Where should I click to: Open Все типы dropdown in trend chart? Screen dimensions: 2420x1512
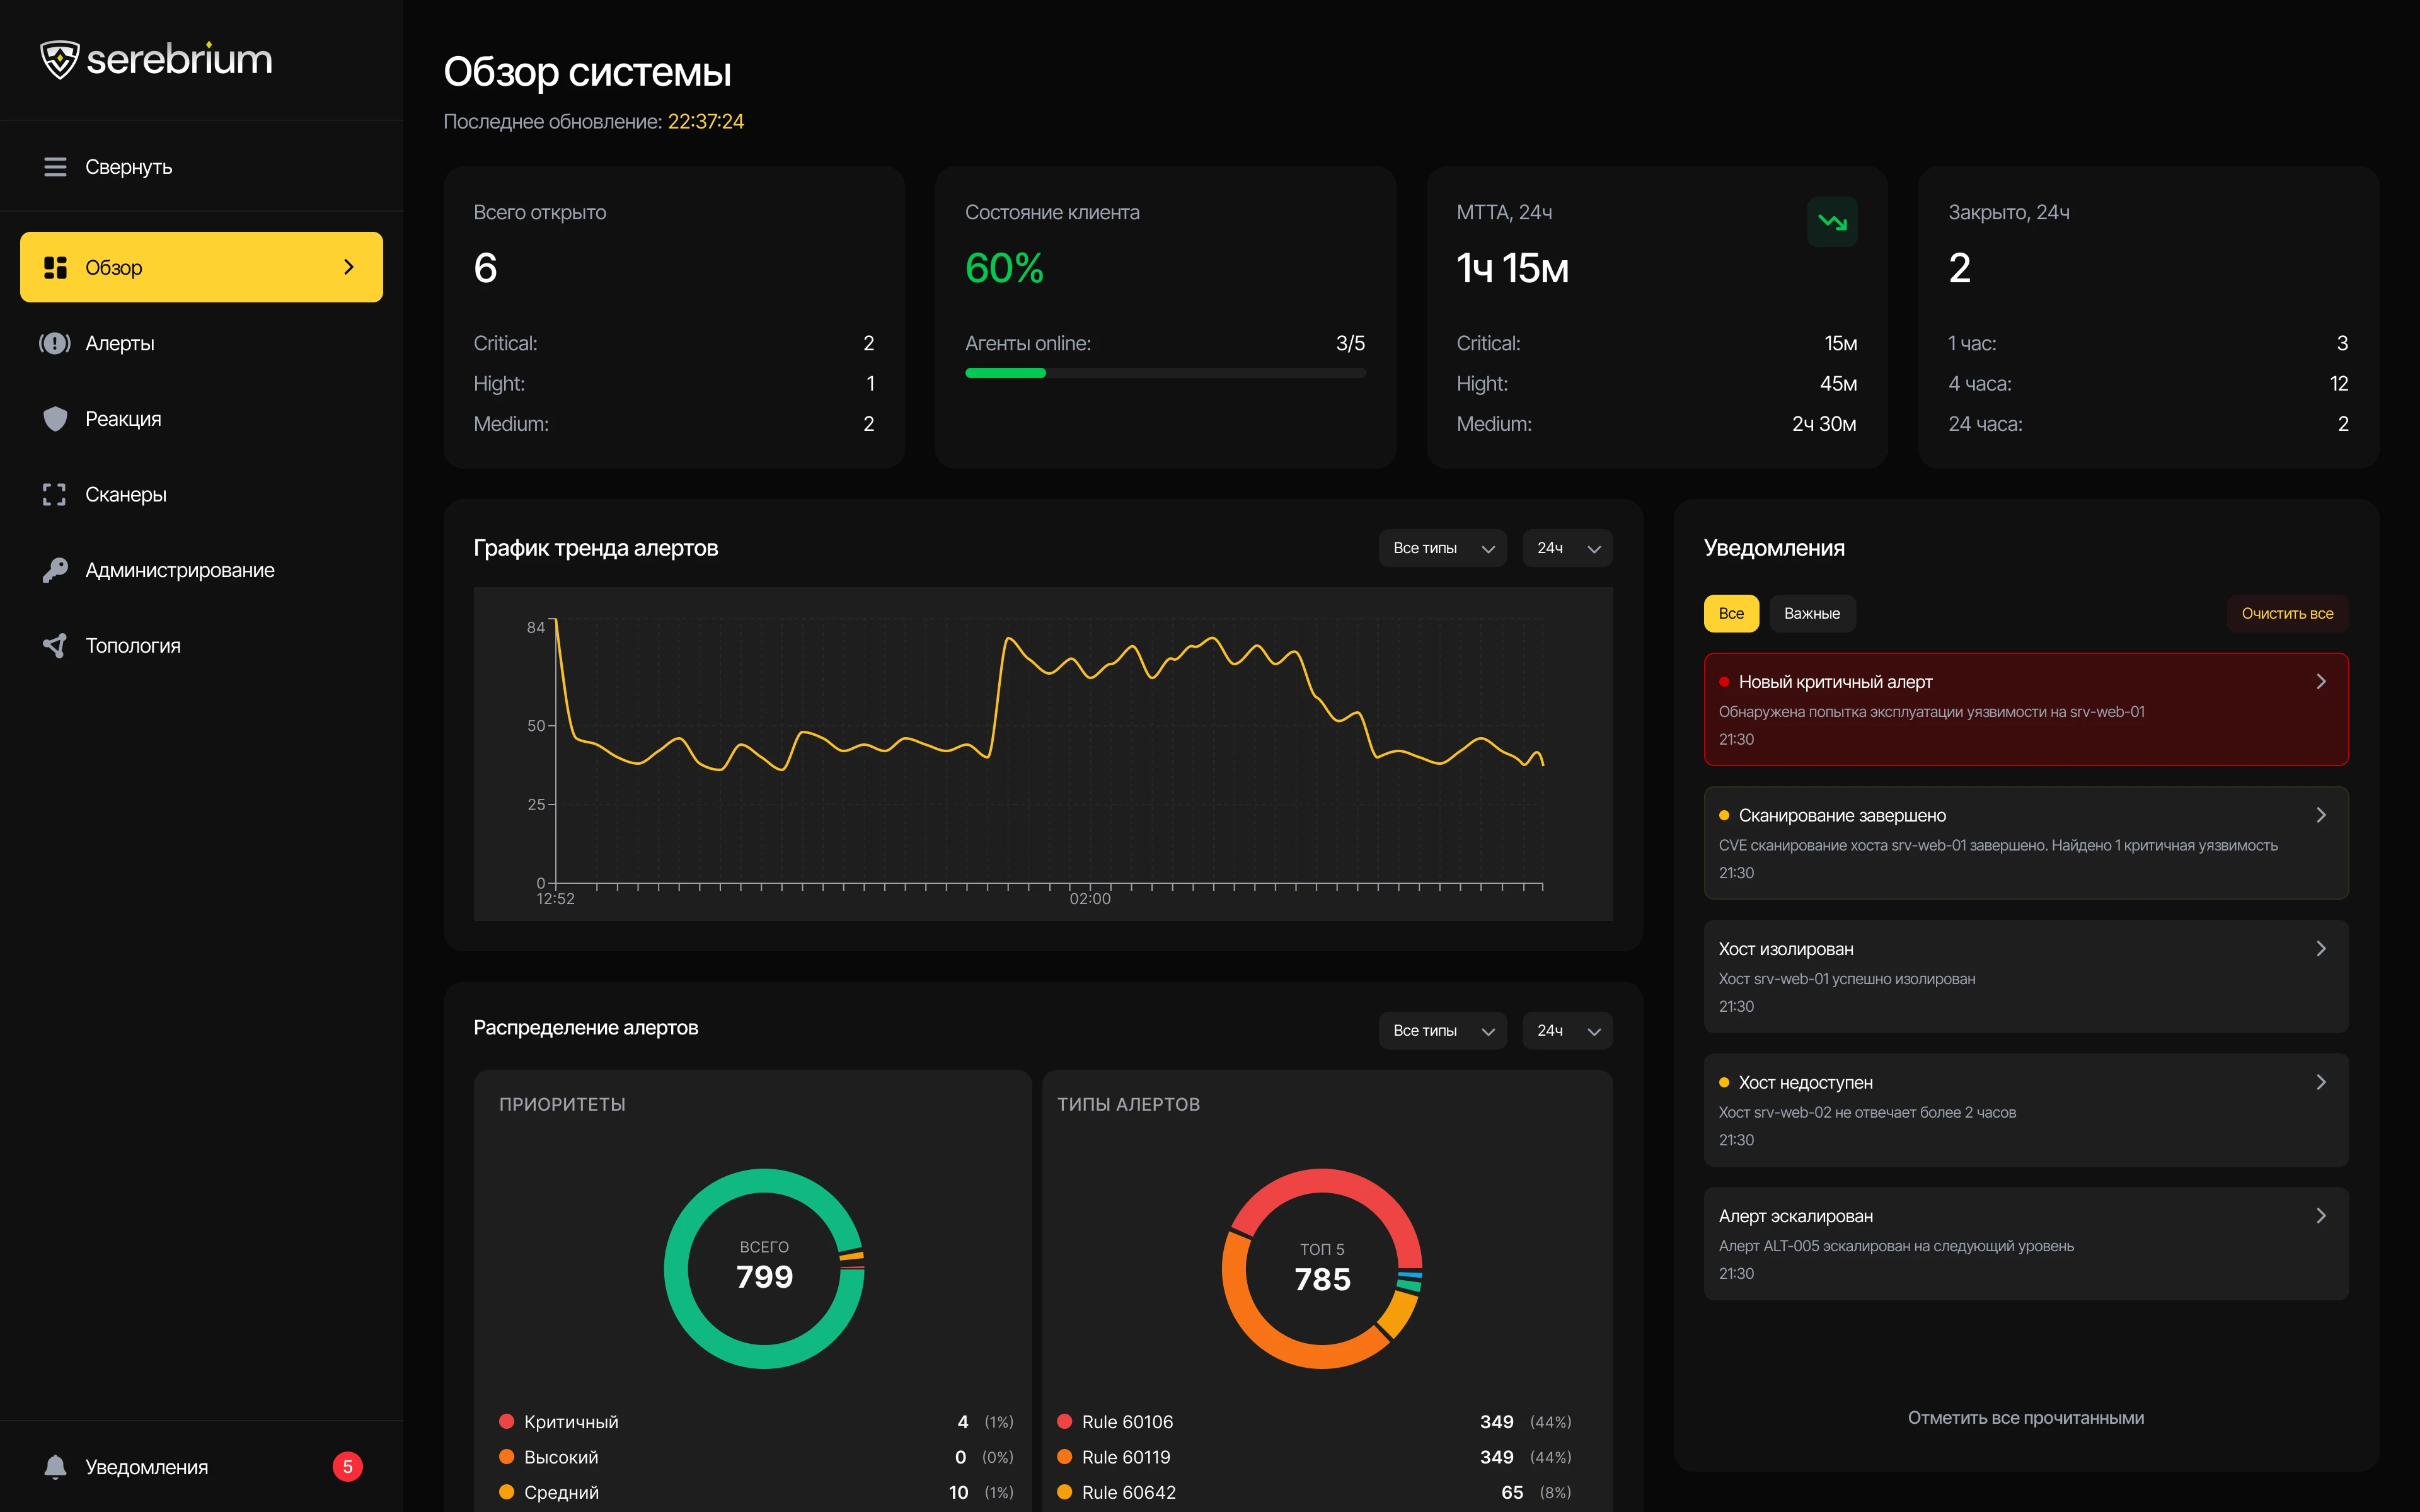pos(1442,548)
